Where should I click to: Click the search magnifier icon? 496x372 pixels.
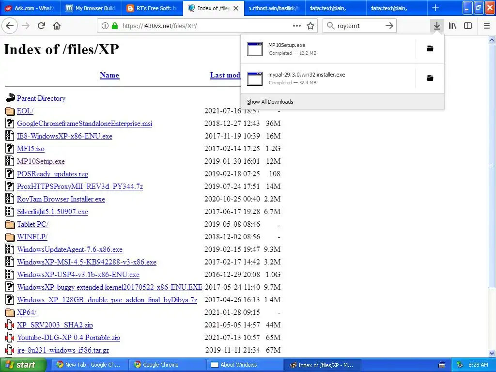[330, 26]
